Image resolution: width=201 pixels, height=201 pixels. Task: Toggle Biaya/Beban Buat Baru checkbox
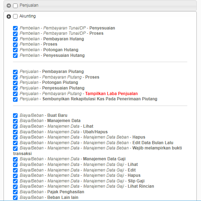(15, 115)
